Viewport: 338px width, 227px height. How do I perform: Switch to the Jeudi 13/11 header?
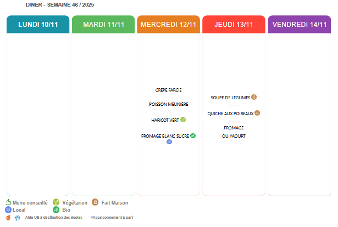(x=234, y=25)
